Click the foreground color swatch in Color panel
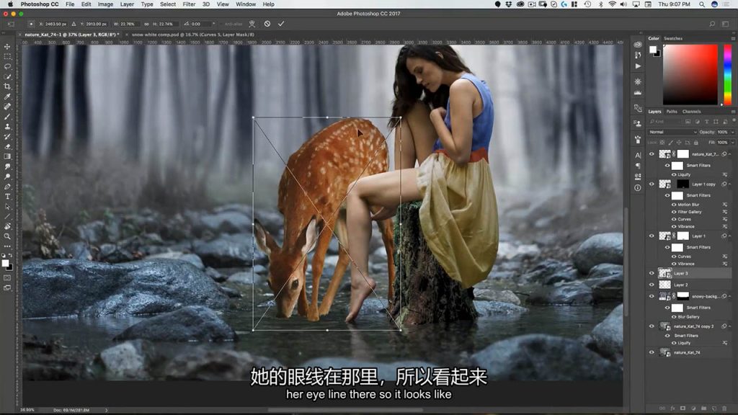The image size is (738, 415). 653,50
